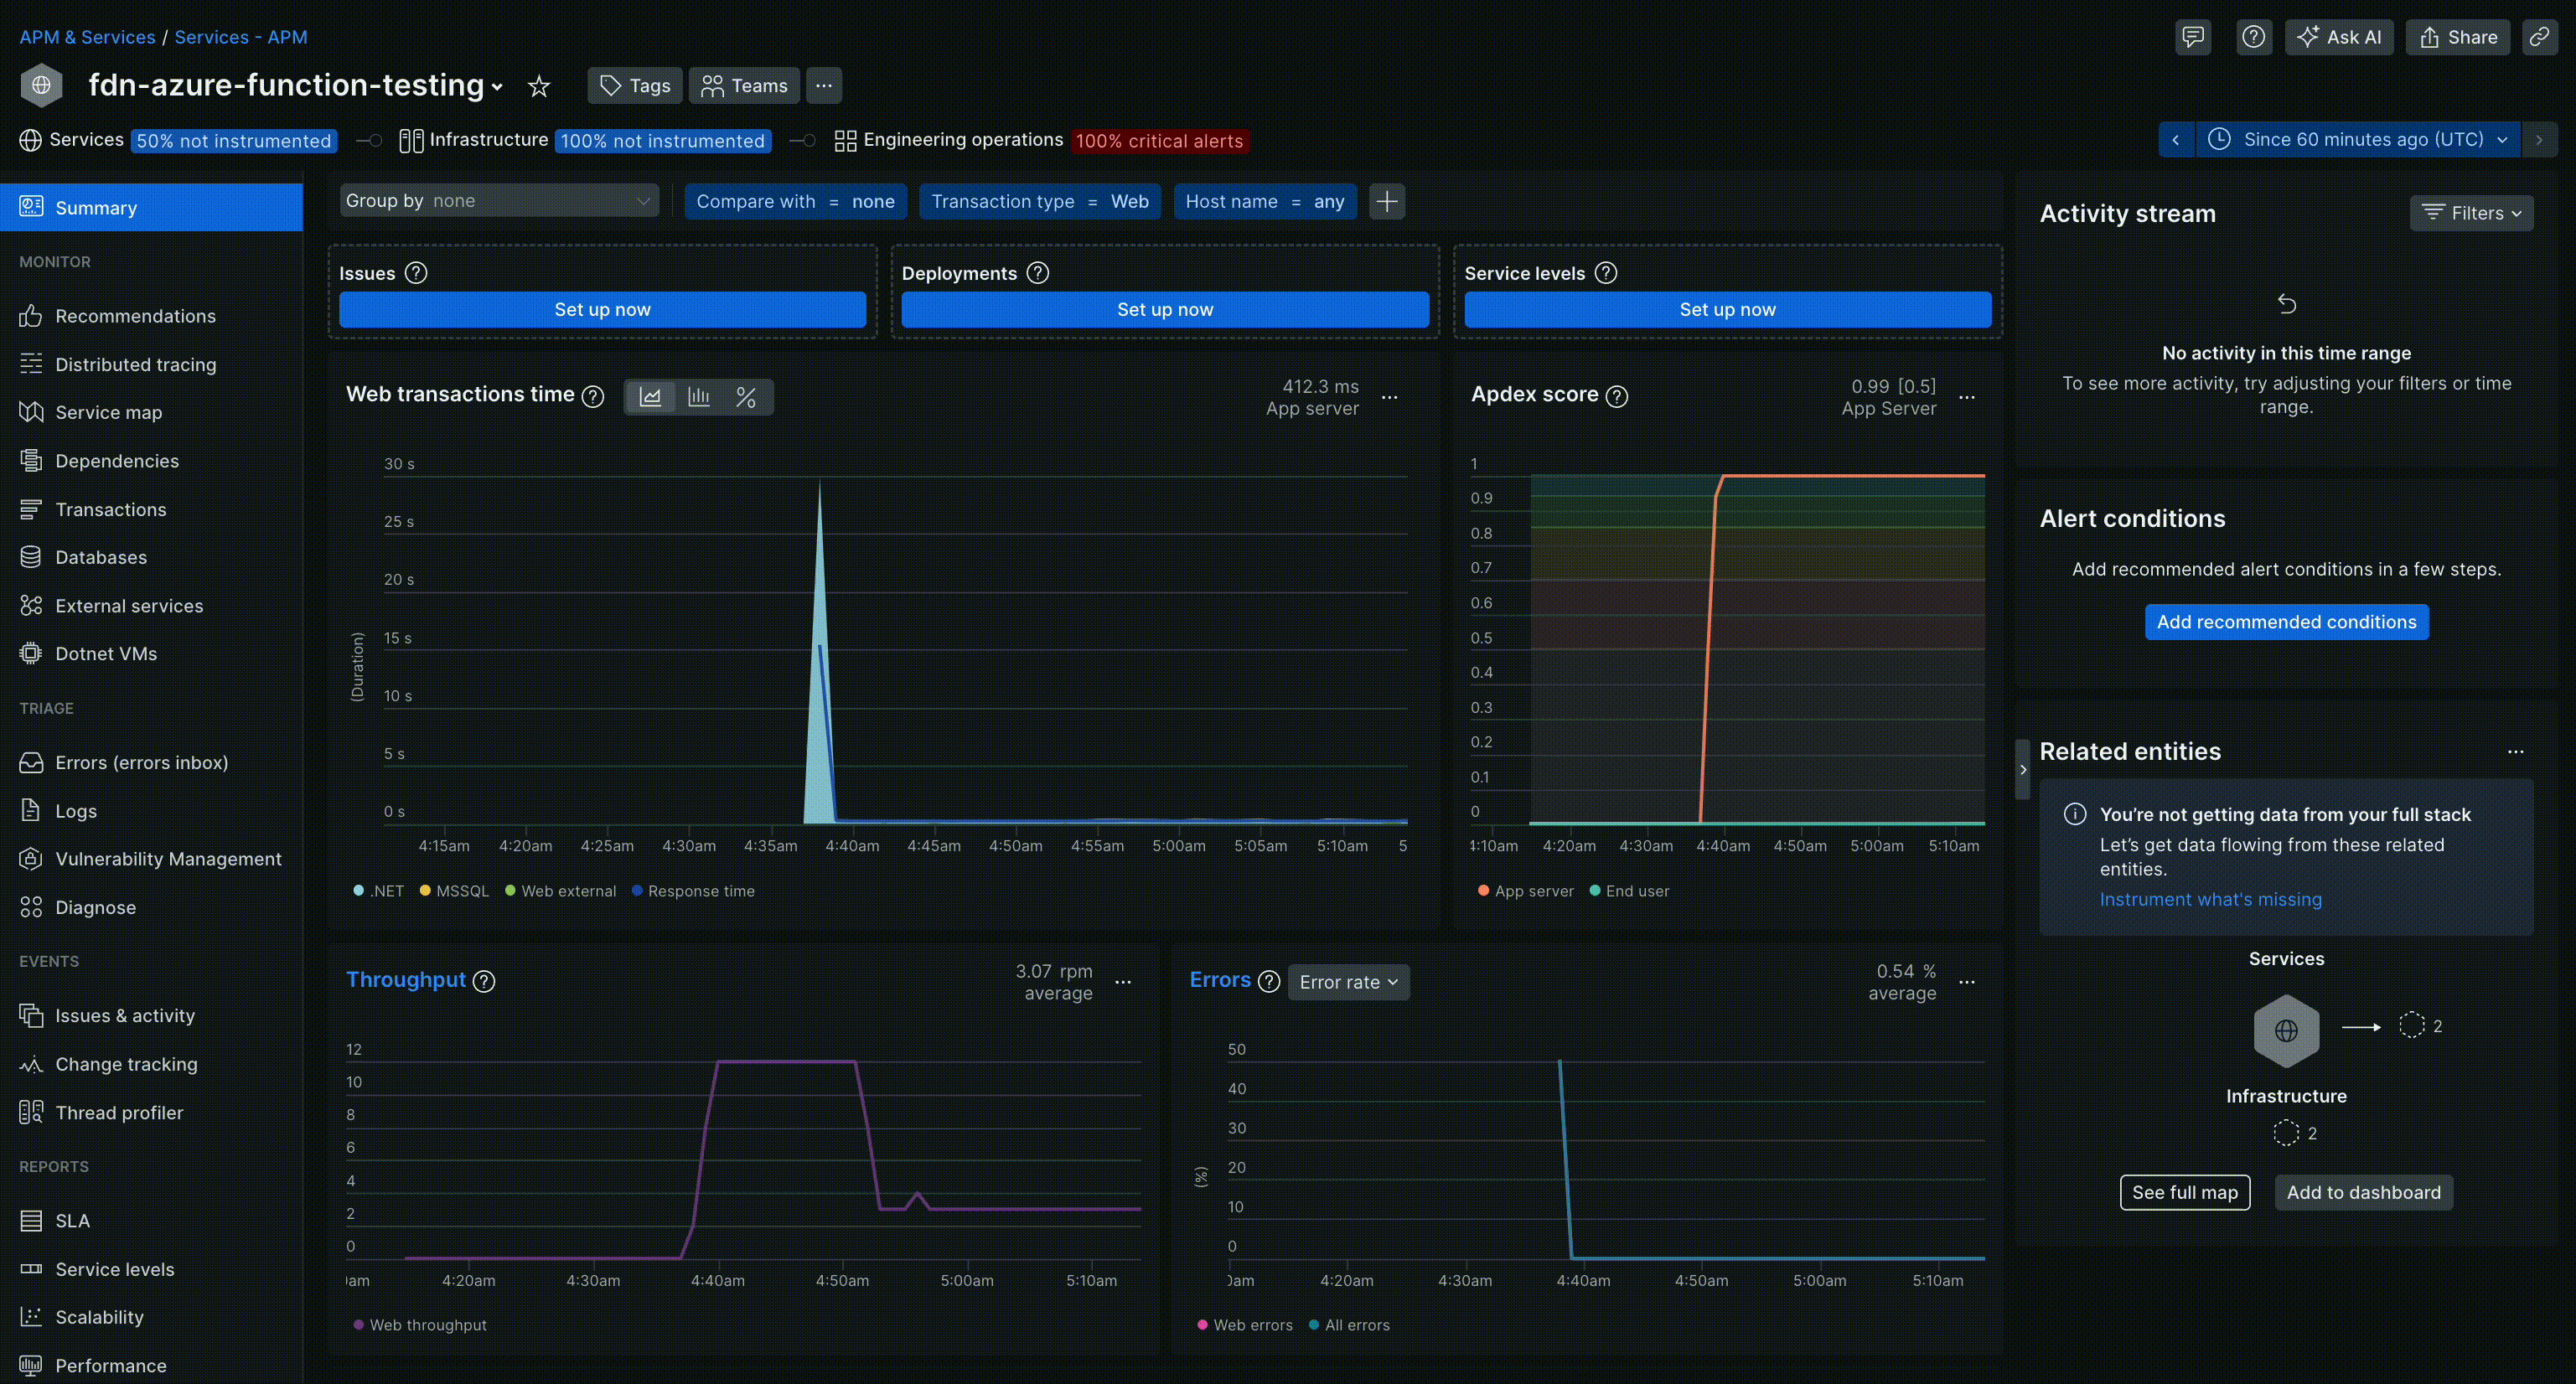Open the Group by dropdown
This screenshot has height=1384, width=2576.
[498, 201]
